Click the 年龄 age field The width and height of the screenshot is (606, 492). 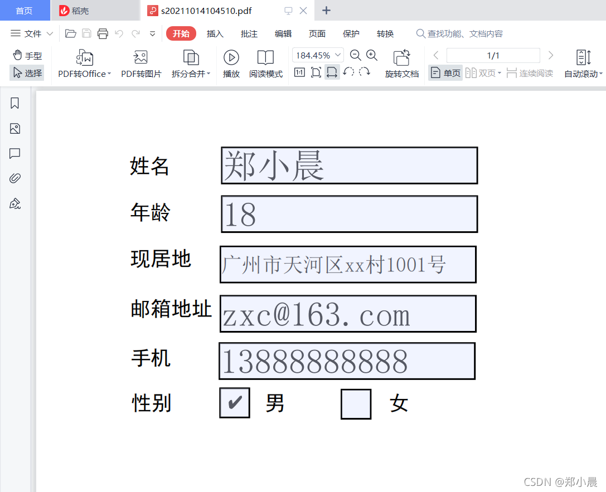(x=350, y=214)
